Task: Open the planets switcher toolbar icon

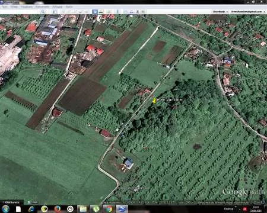Action: pos(109,12)
